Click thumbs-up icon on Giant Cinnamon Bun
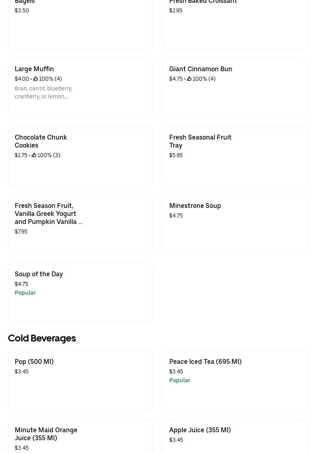 point(189,79)
